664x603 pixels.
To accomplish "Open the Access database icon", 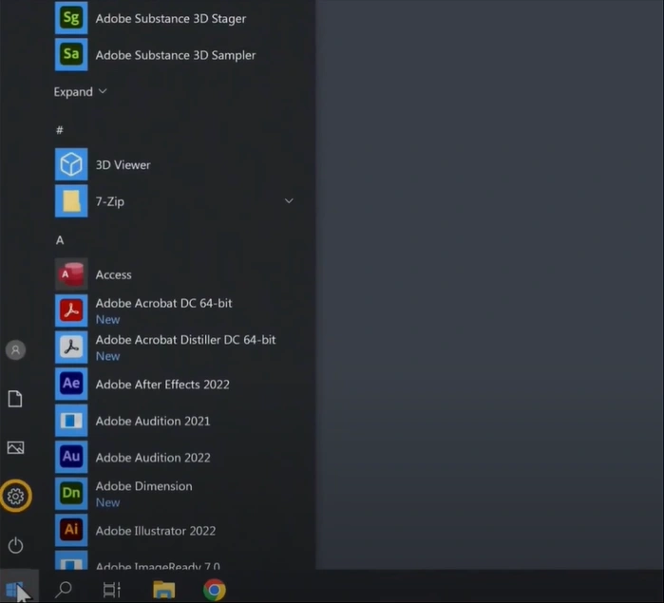I will (x=71, y=274).
